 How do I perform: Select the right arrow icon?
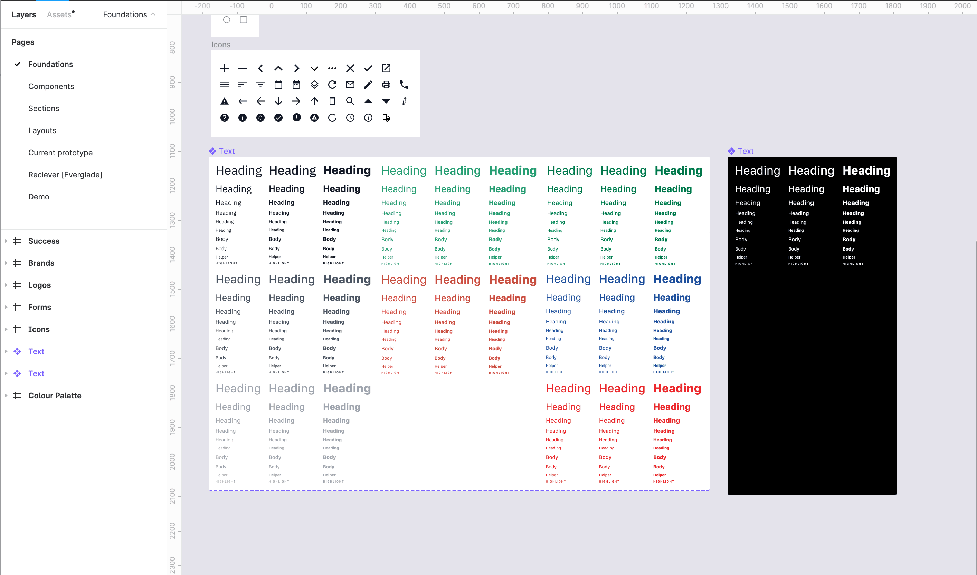coord(296,101)
